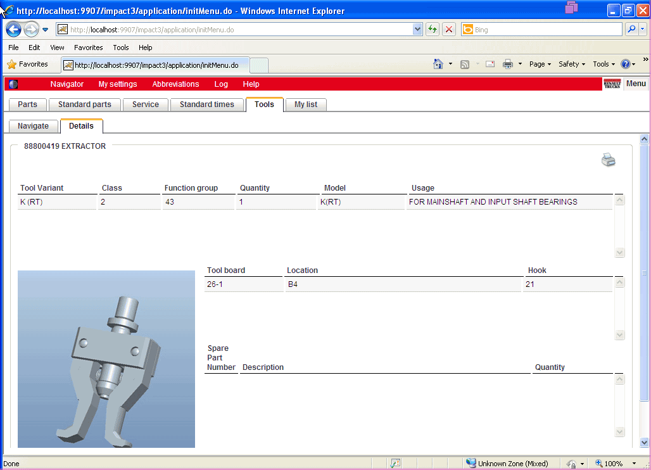Click the printer icon in details panel

pyautogui.click(x=608, y=160)
